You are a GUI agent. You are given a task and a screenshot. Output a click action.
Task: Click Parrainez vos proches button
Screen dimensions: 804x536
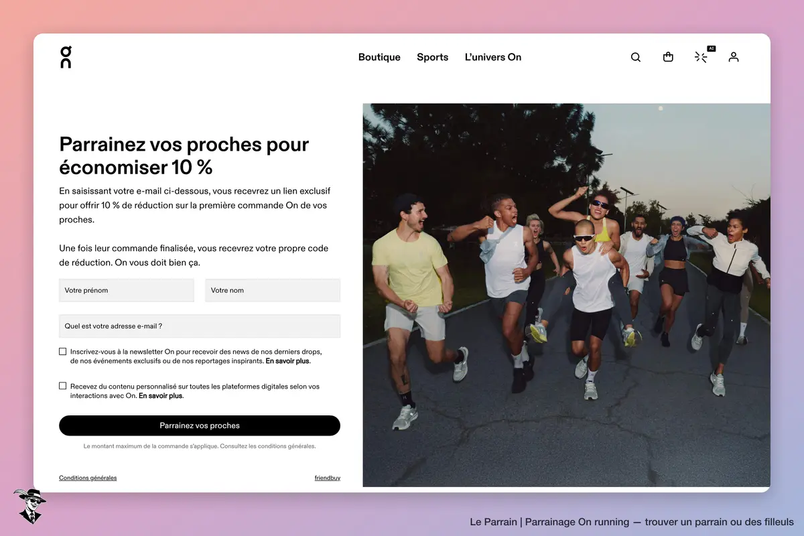pyautogui.click(x=200, y=425)
